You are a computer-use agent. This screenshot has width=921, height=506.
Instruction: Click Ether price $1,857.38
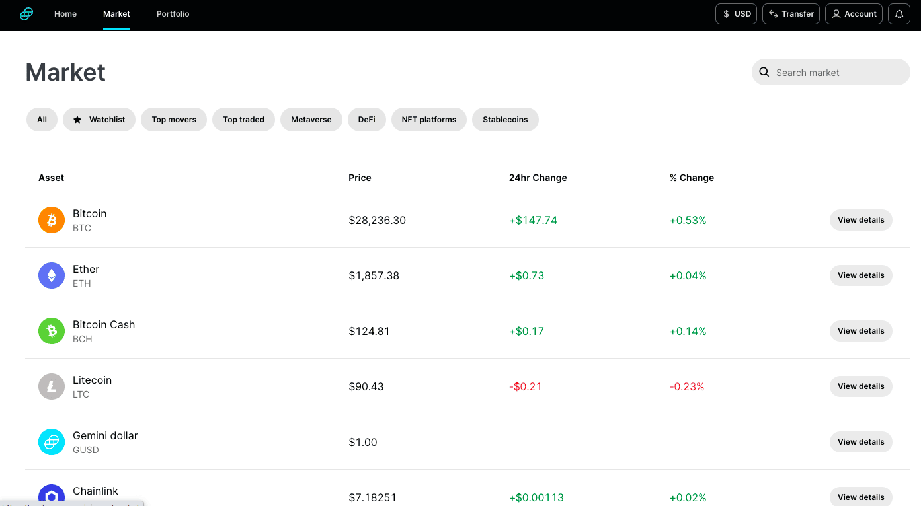(x=374, y=275)
